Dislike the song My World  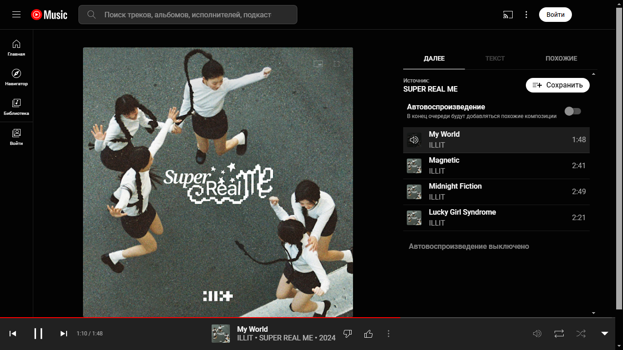click(348, 334)
